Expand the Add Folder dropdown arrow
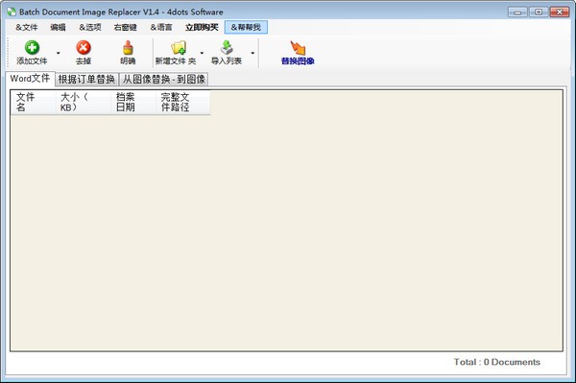Image resolution: width=576 pixels, height=383 pixels. click(202, 53)
